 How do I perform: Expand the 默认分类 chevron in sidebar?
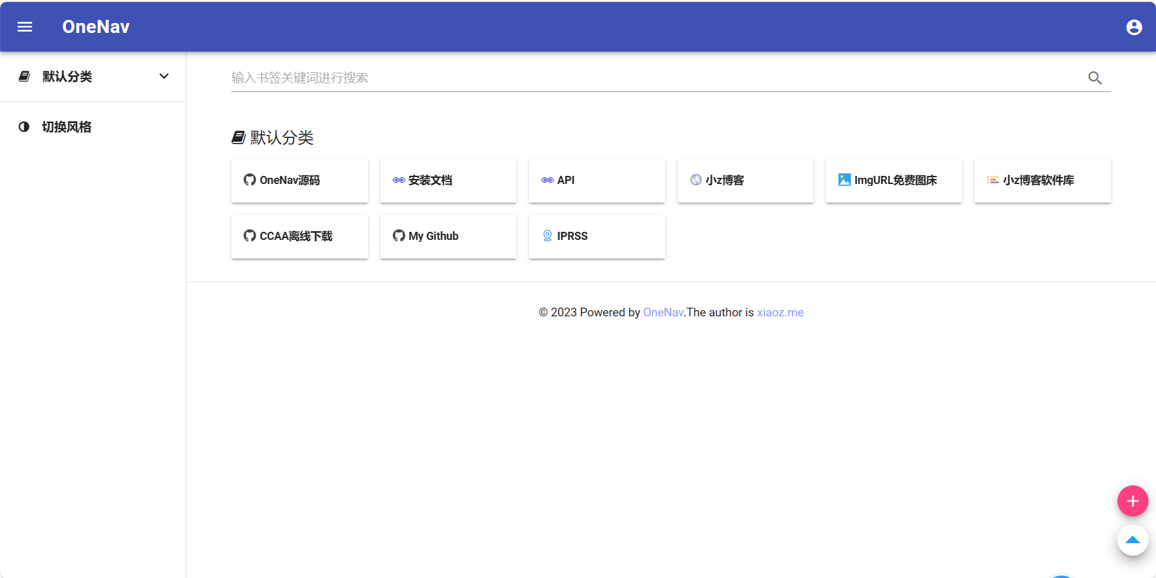[x=164, y=76]
